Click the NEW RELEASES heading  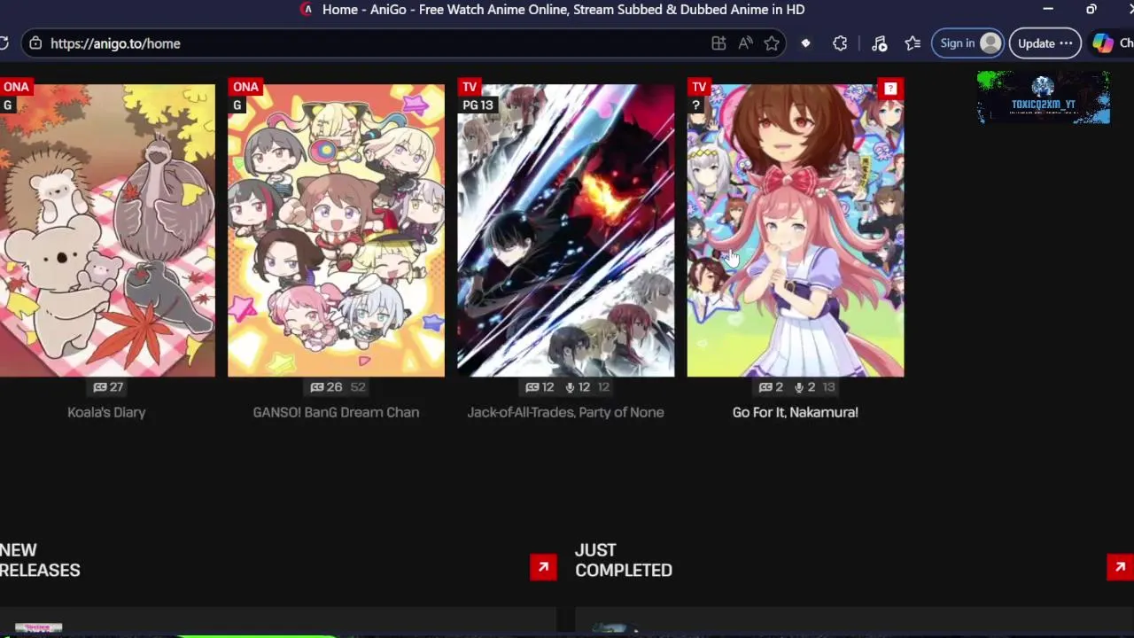(40, 560)
